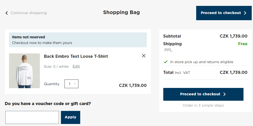The image size is (253, 126).
Task: Click the Items not reserved notice
Action: point(78,40)
